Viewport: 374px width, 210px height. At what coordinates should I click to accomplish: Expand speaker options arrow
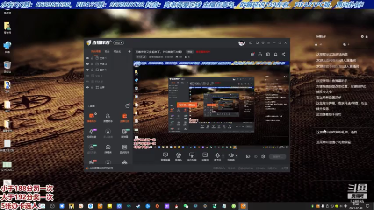click(237, 156)
